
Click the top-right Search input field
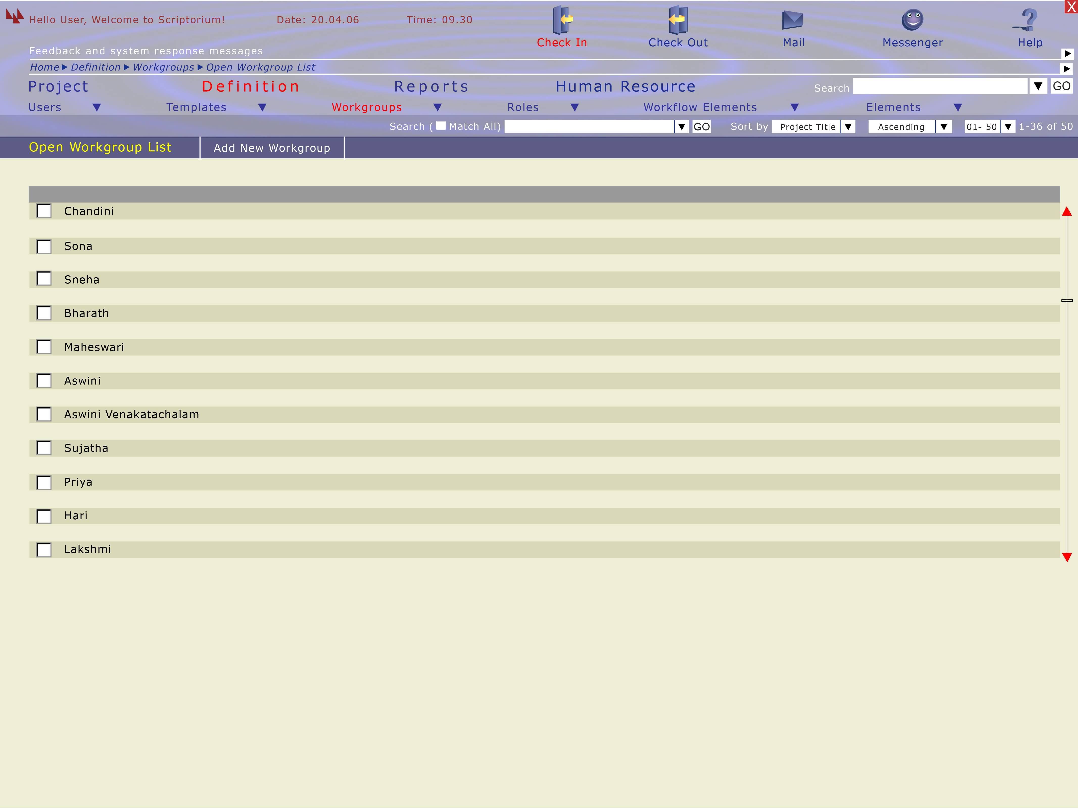pyautogui.click(x=940, y=86)
